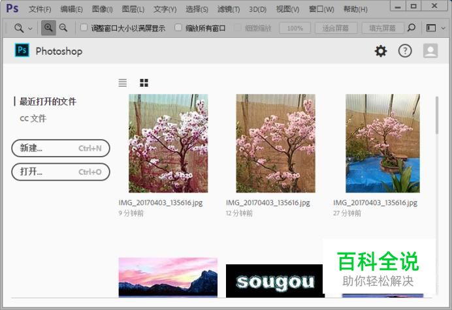The height and width of the screenshot is (310, 452).
Task: Open the 窗口(W) menu
Action: (x=321, y=9)
